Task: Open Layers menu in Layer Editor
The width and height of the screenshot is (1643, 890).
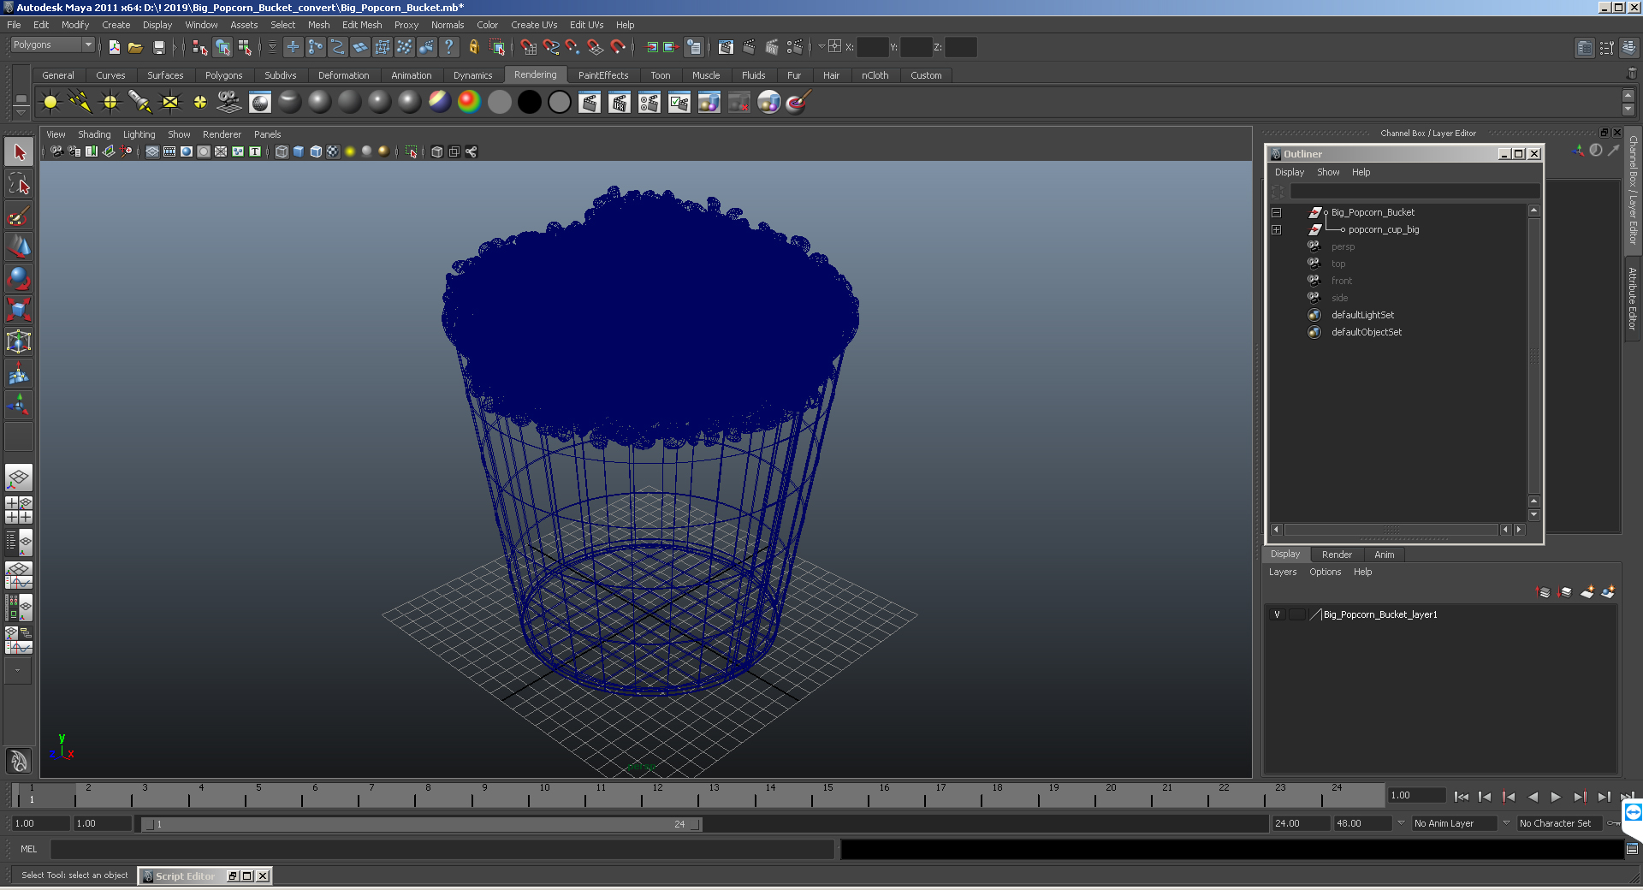Action: (1282, 572)
